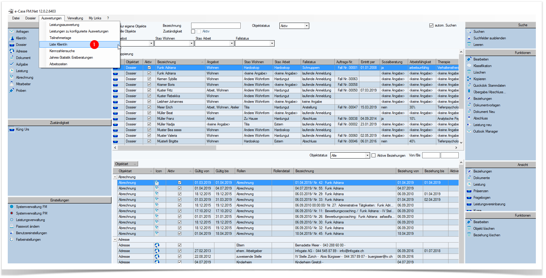
Task: Click the Kopieren icon
Action: click(x=469, y=79)
